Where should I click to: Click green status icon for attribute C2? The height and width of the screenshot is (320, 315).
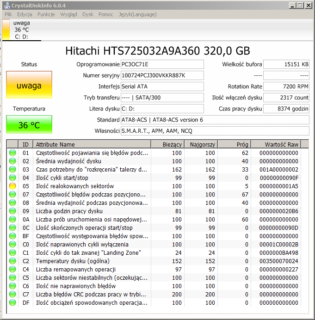[x=12, y=261]
